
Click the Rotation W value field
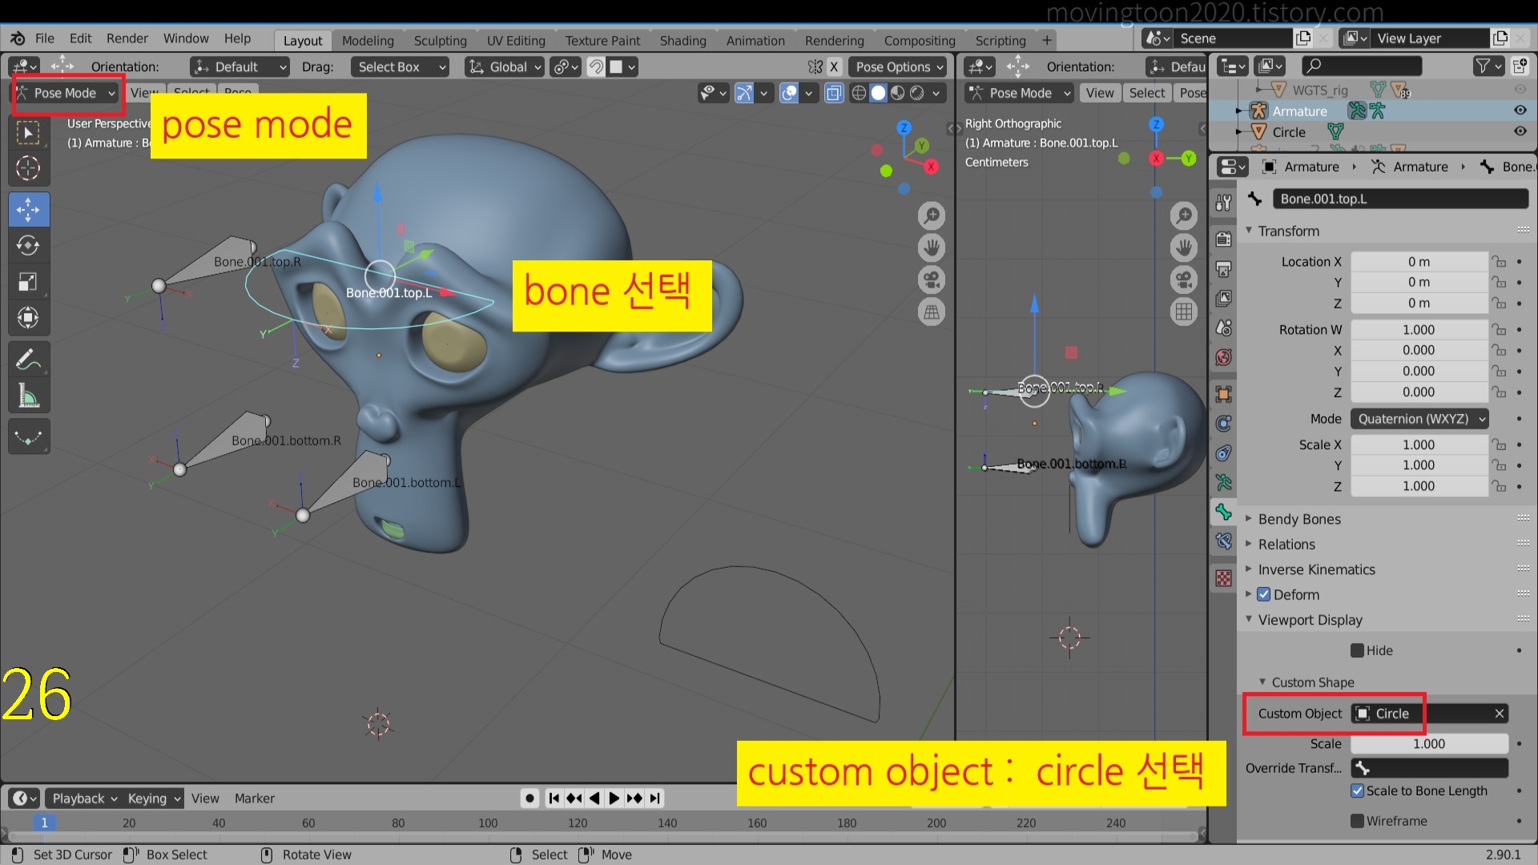[1419, 330]
